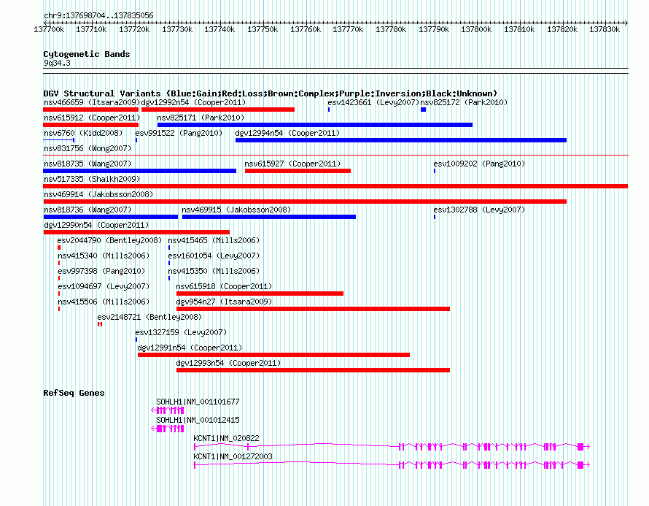The height and width of the screenshot is (506, 649).
Task: Select dgv12994n54 (Cooper2011) blue bar
Action: click(400, 140)
